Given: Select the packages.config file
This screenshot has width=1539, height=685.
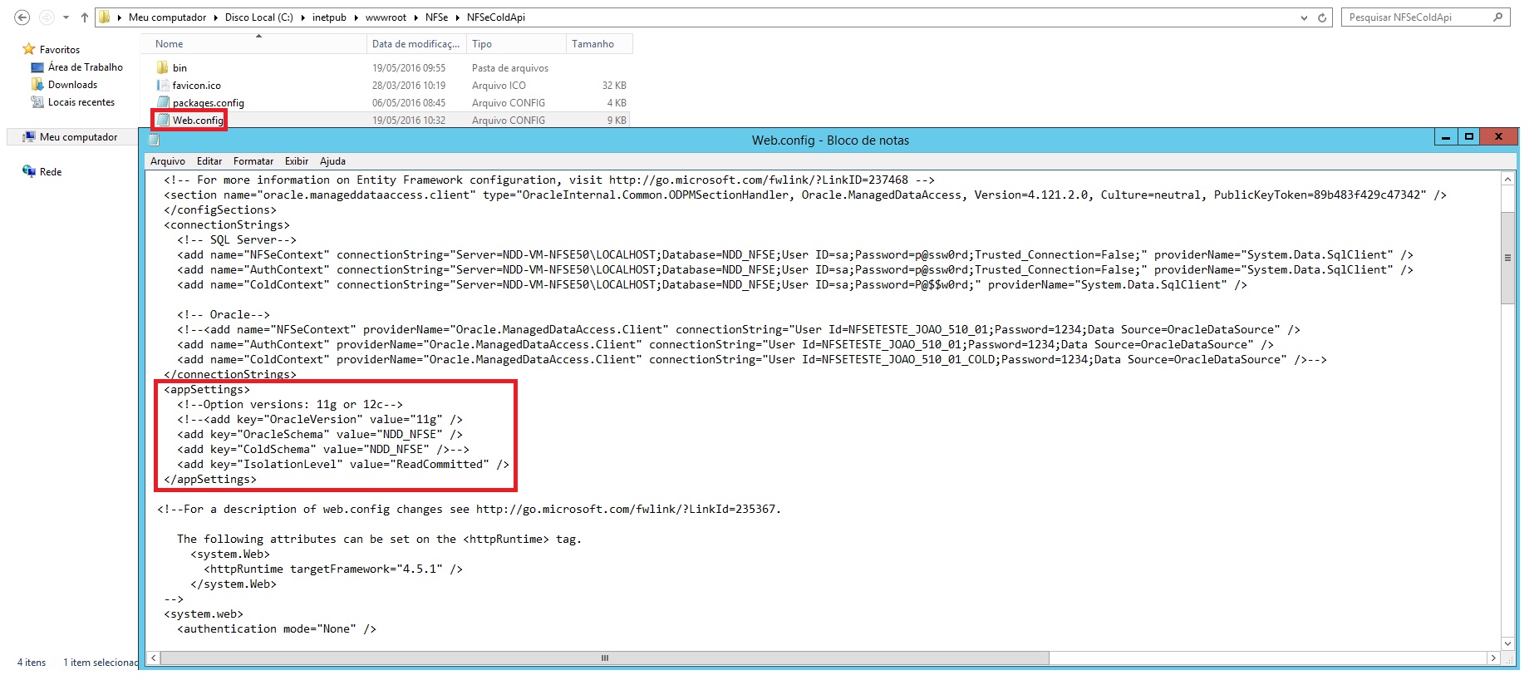Looking at the screenshot, I should (x=208, y=103).
